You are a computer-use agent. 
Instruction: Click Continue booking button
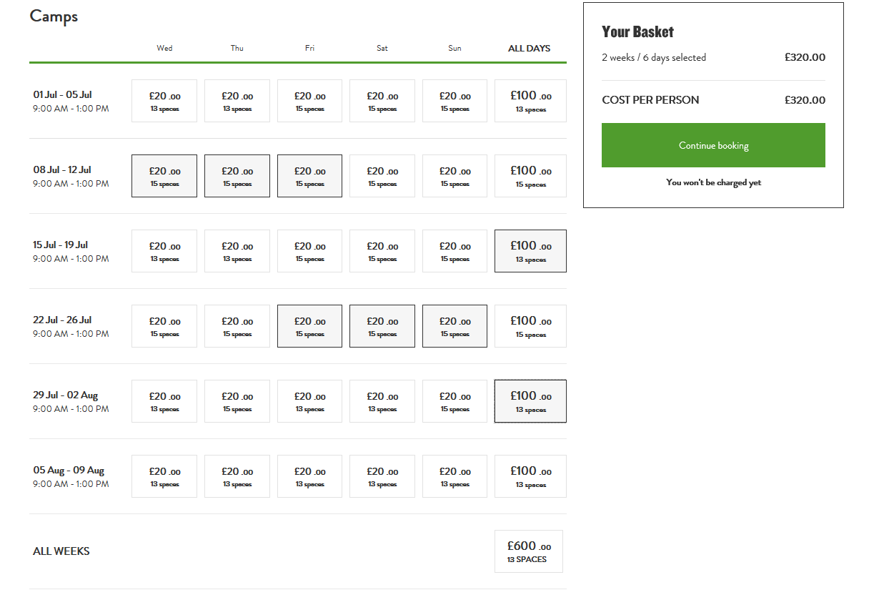click(713, 145)
